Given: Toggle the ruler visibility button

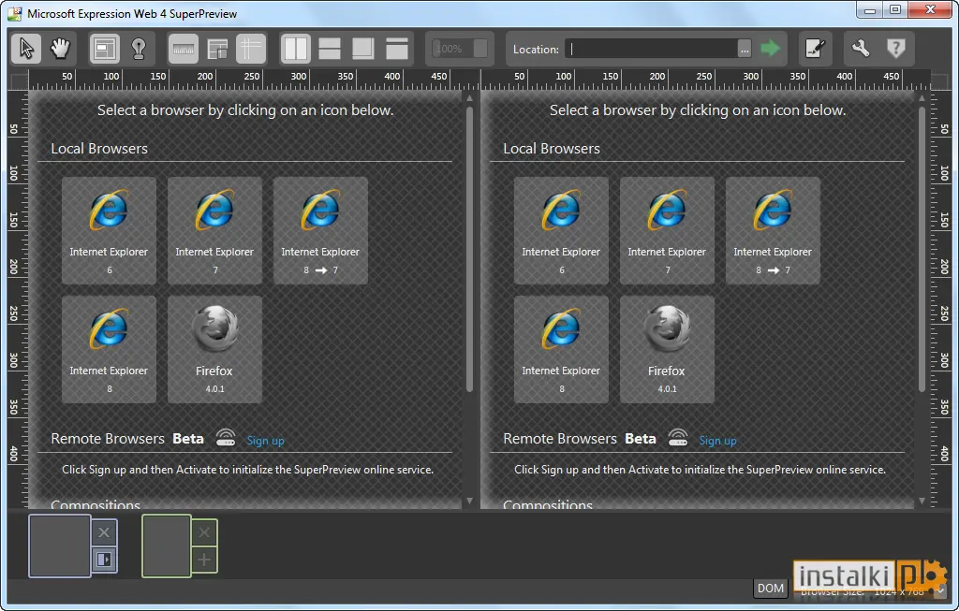Looking at the screenshot, I should click(x=184, y=49).
